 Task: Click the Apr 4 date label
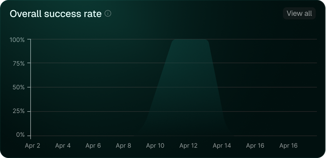63,146
